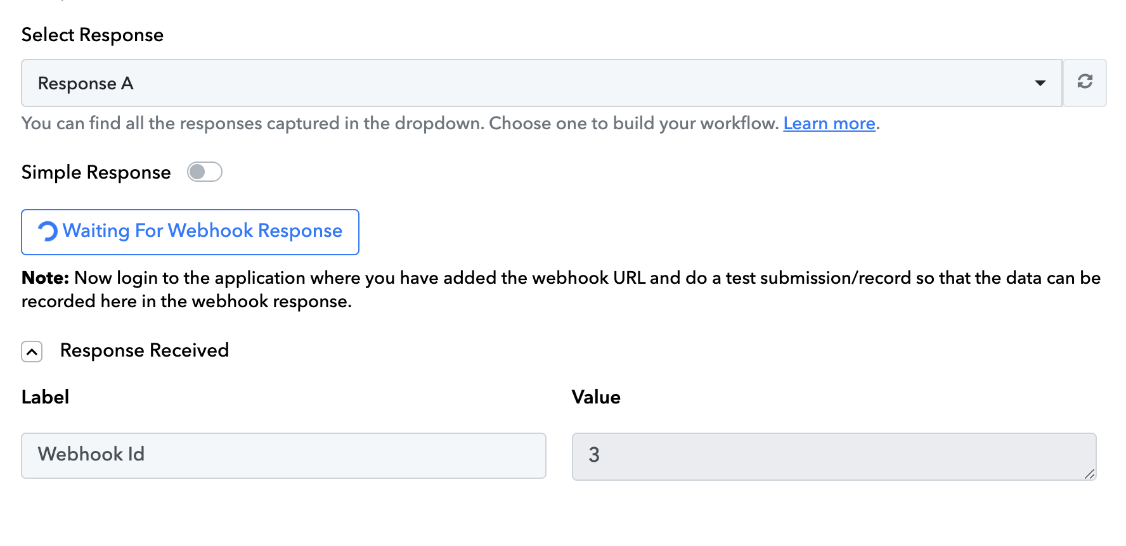Click the up-chevron icon beside Response Received

32,352
